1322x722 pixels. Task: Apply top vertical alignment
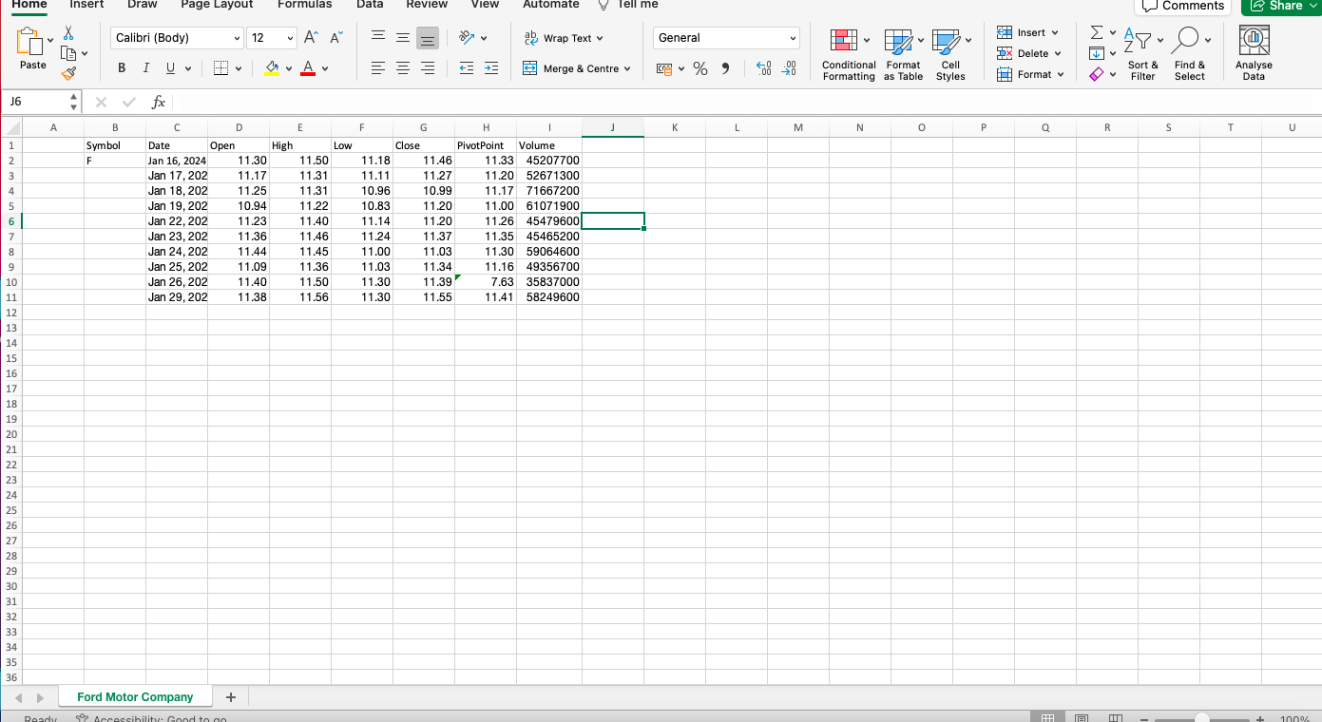pyautogui.click(x=377, y=37)
